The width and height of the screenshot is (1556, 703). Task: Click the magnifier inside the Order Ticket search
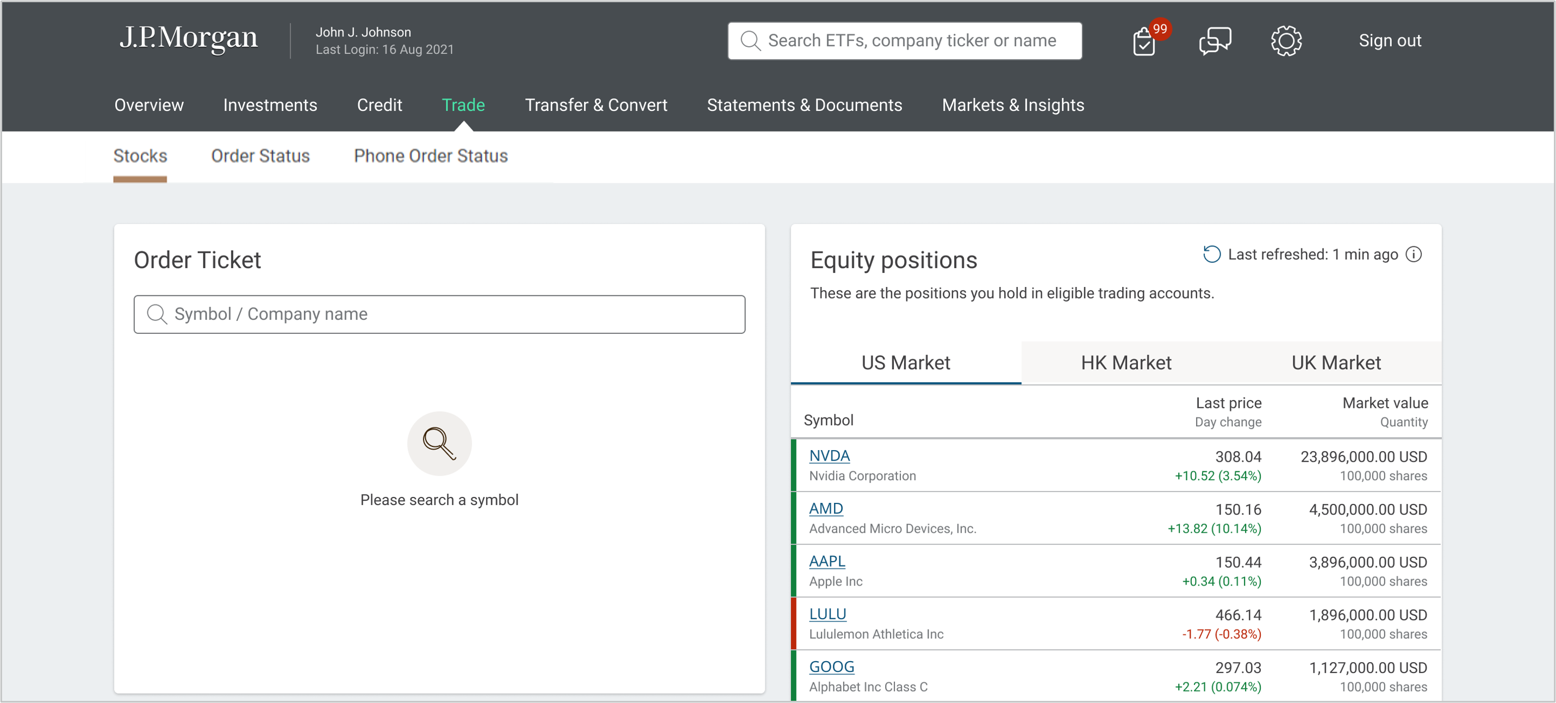pyautogui.click(x=157, y=314)
